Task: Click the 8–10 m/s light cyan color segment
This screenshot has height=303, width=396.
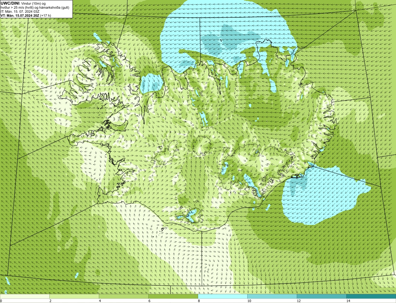Action: (x=223, y=296)
